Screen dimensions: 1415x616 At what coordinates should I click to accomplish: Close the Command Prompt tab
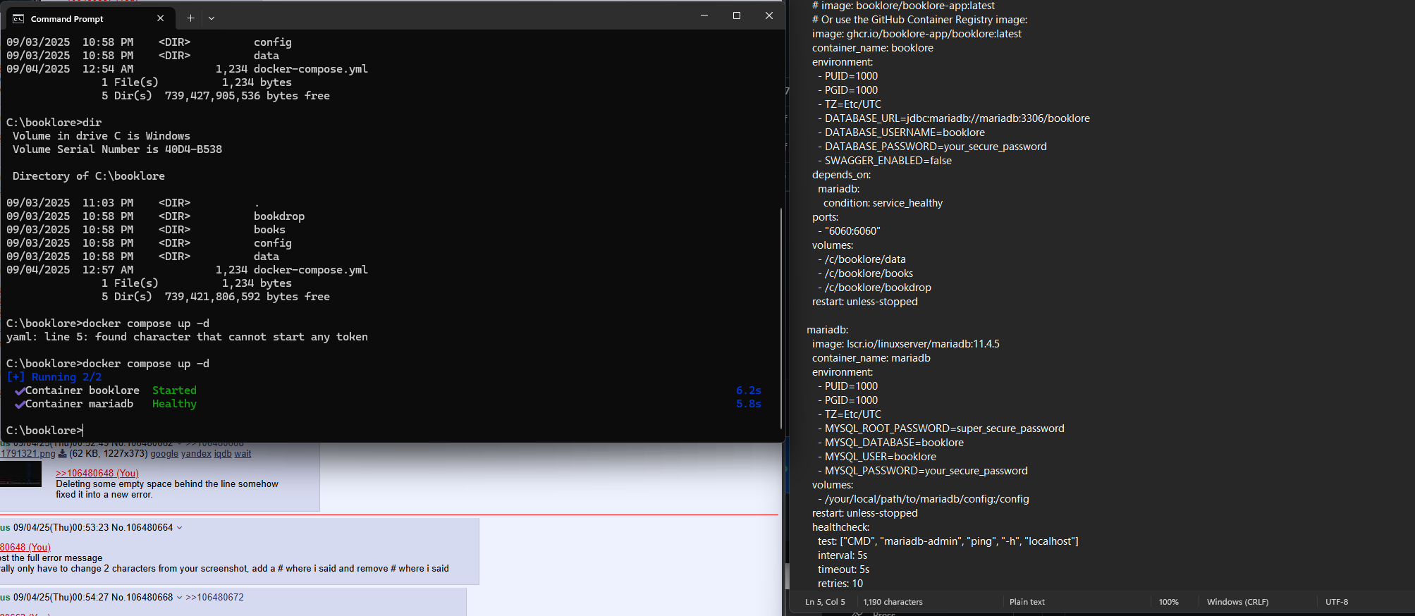point(161,18)
